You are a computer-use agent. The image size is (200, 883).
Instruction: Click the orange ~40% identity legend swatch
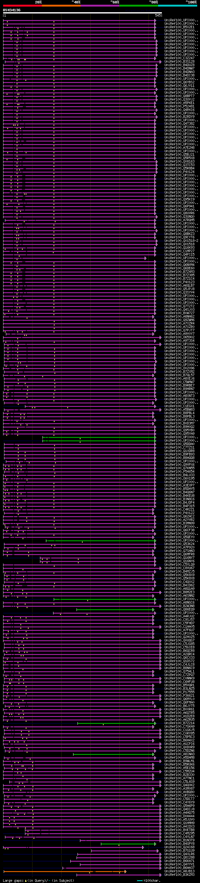click(x=61, y=6)
